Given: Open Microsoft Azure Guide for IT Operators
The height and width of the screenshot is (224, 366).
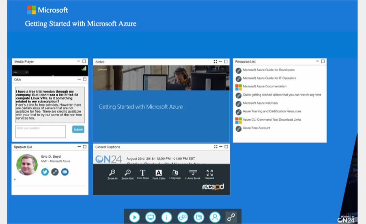Looking at the screenshot, I should tap(269, 78).
